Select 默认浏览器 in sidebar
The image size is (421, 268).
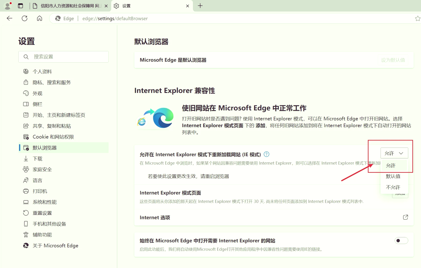pos(64,148)
